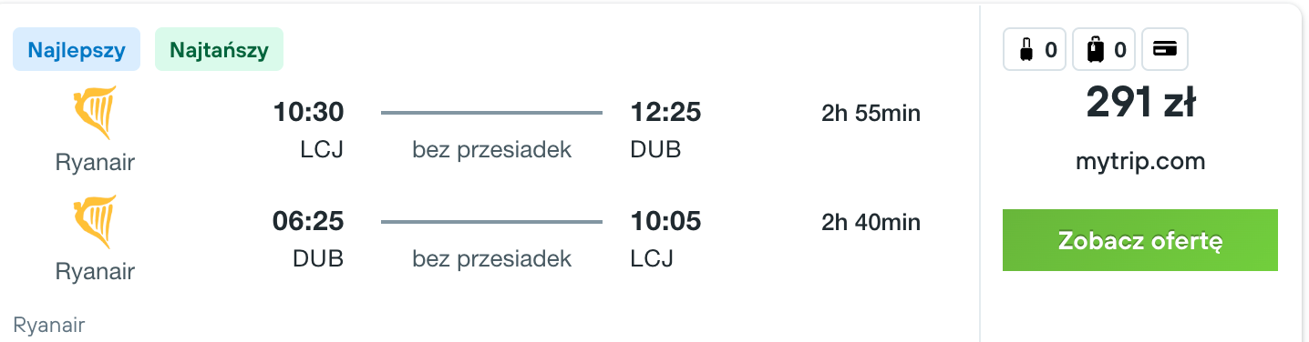Click the 291 zł price
This screenshot has width=1309, height=342.
pyautogui.click(x=1140, y=102)
